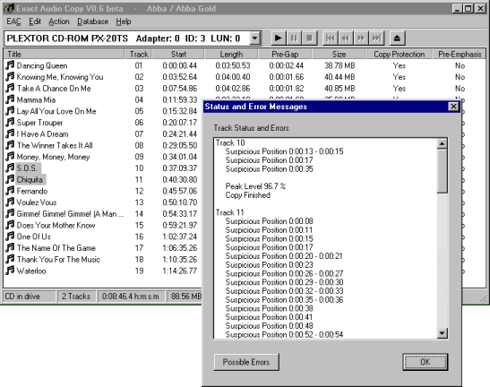
Task: Click the note icon beside I Have A Dream
Action: click(10, 133)
